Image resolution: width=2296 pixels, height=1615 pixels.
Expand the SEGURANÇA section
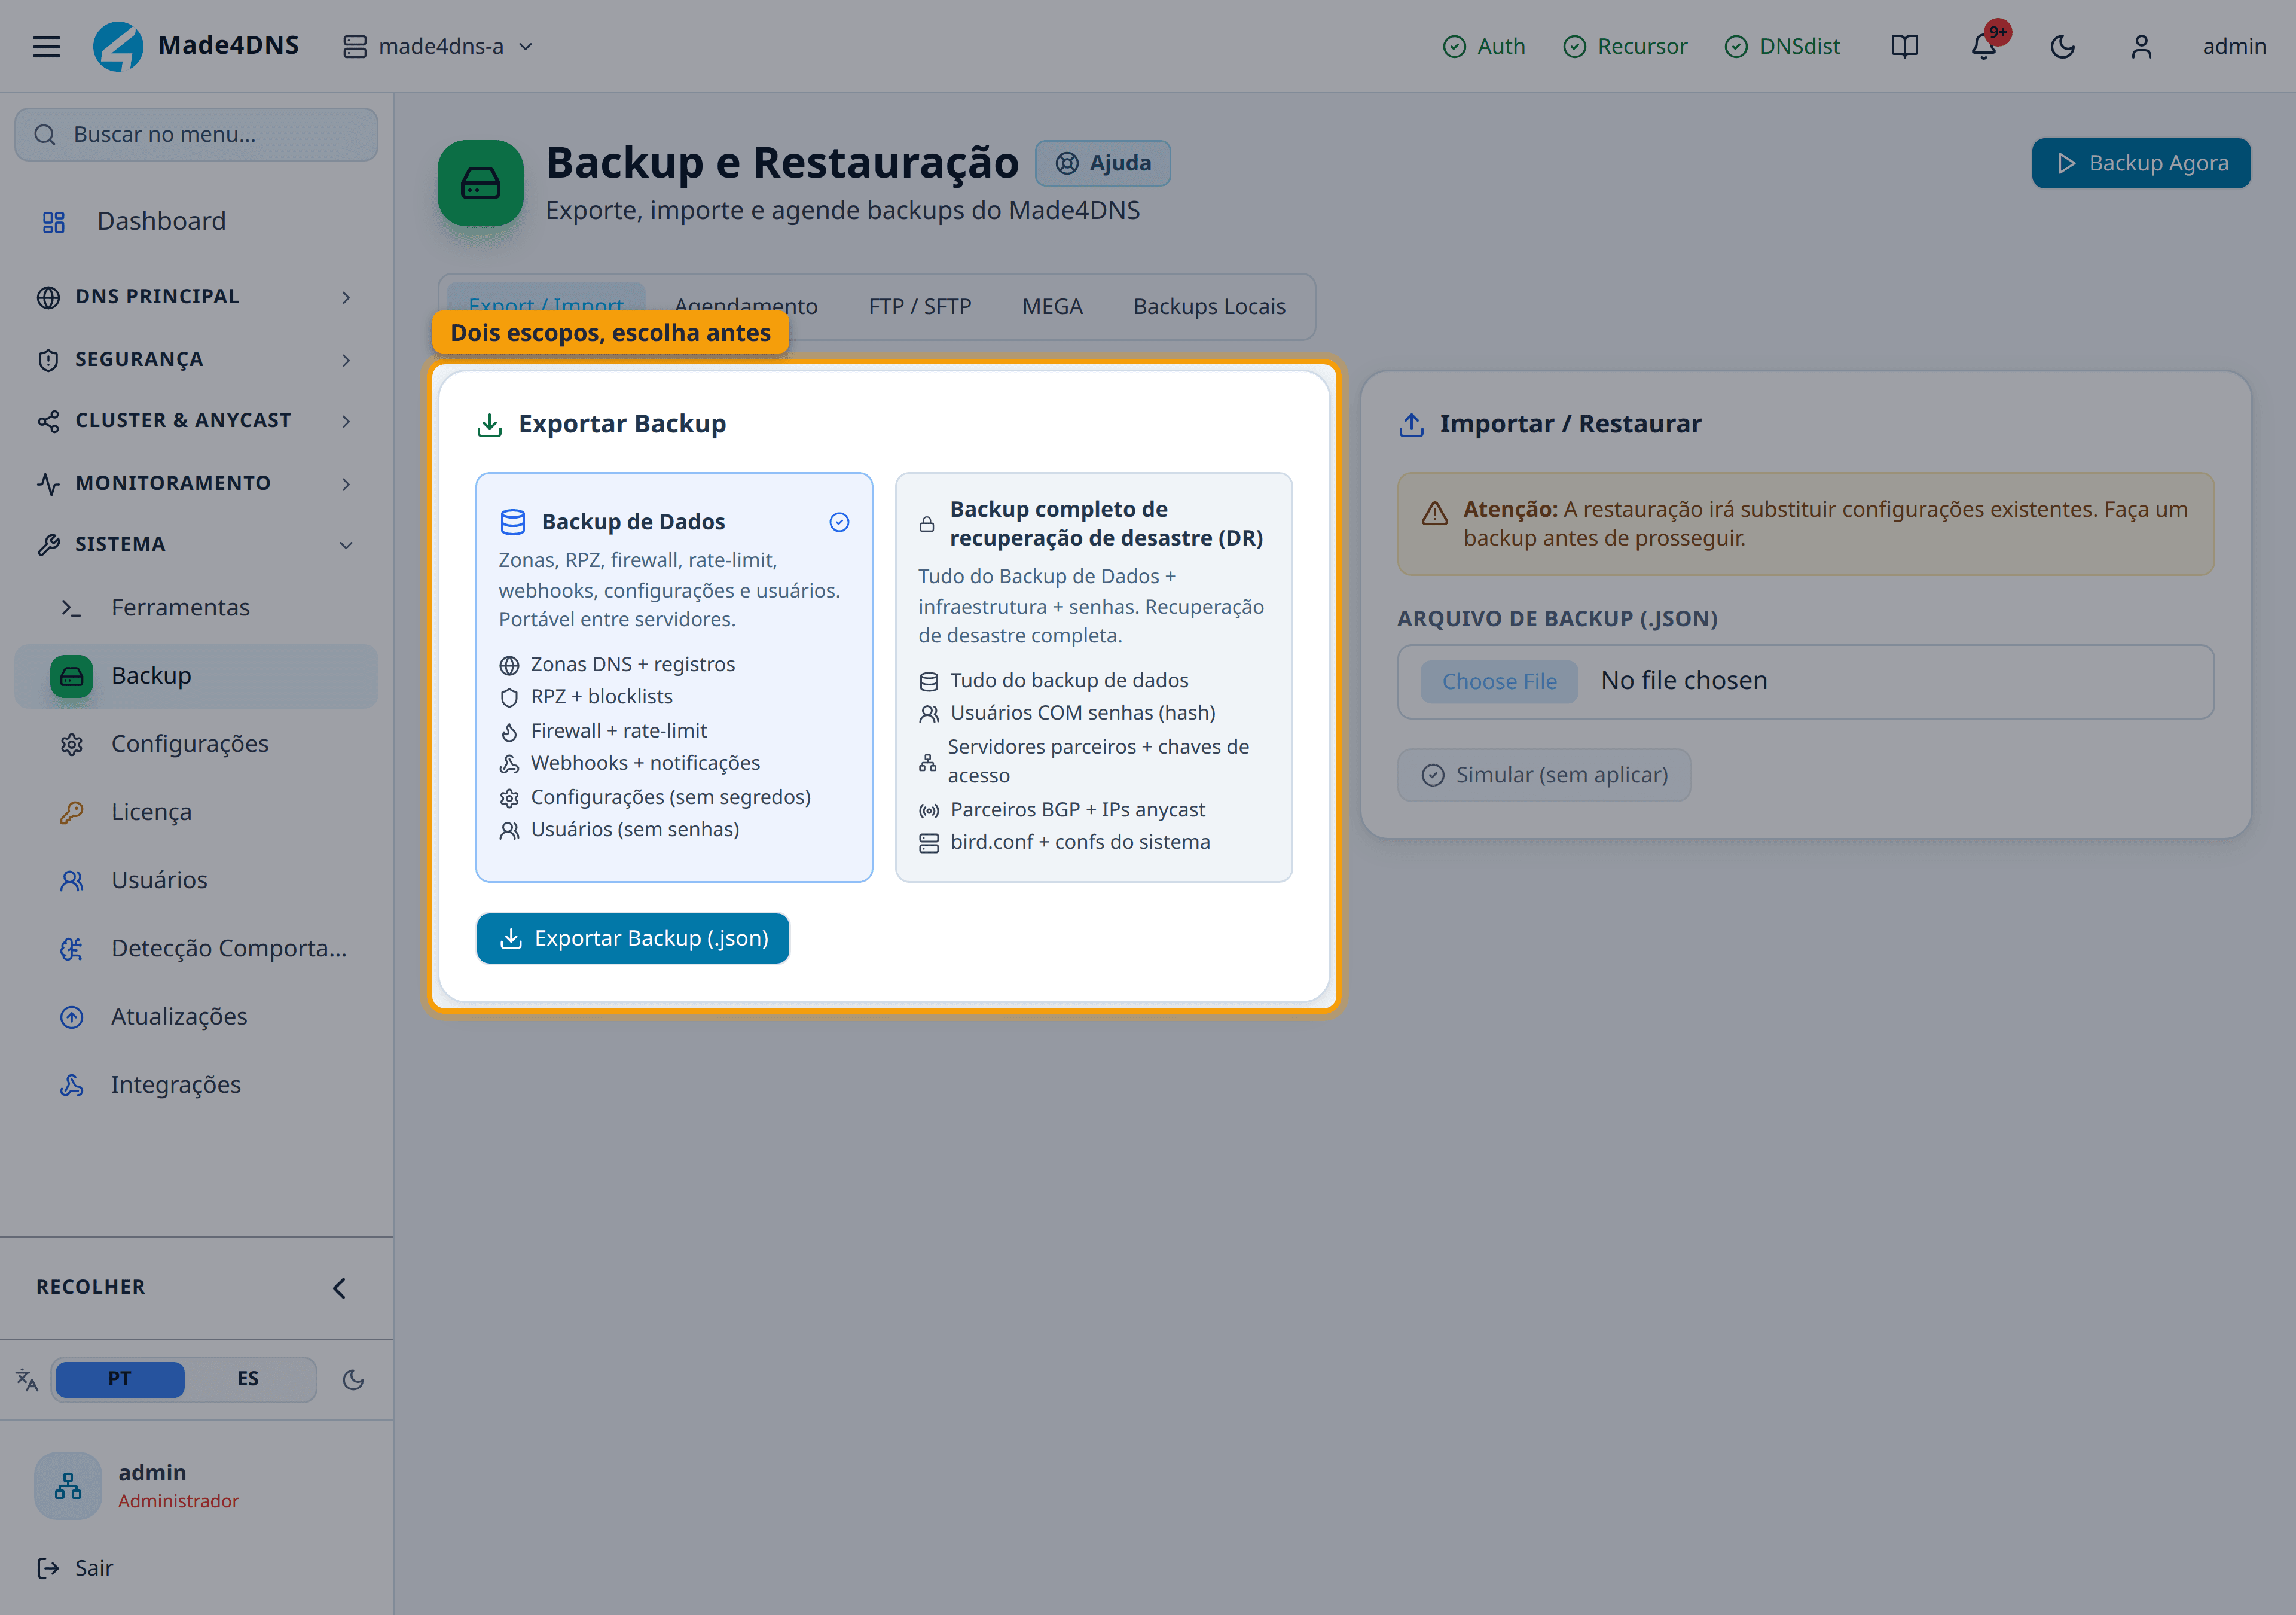196,360
